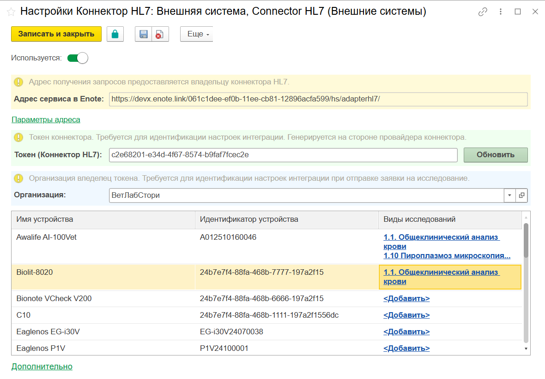This screenshot has height=379, width=545.
Task: Toggle the Используется switch off
Action: coord(78,58)
